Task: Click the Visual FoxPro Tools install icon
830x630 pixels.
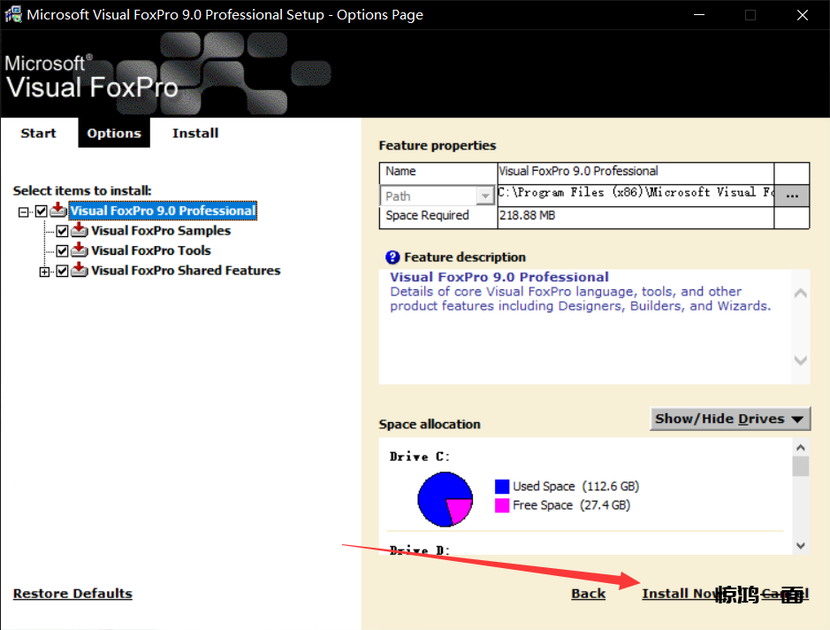Action: (x=80, y=250)
